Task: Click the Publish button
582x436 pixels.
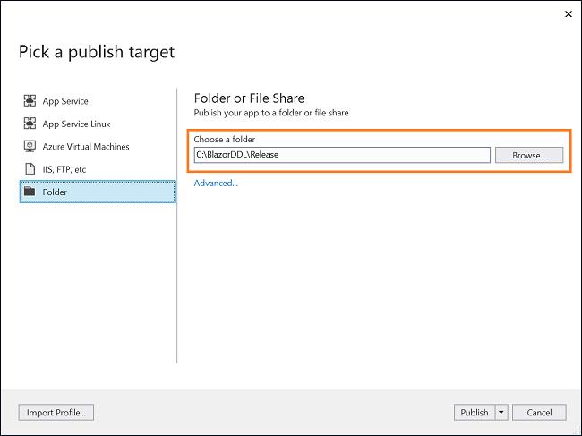Action: pos(475,412)
